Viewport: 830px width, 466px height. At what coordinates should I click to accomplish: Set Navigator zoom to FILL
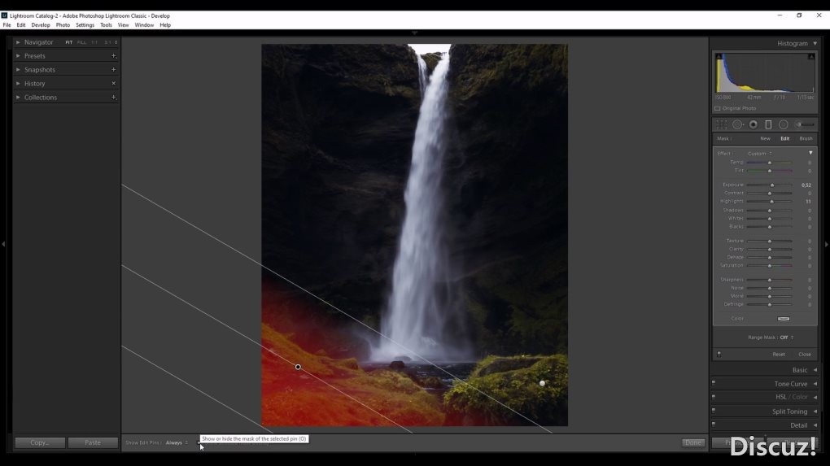click(x=81, y=42)
